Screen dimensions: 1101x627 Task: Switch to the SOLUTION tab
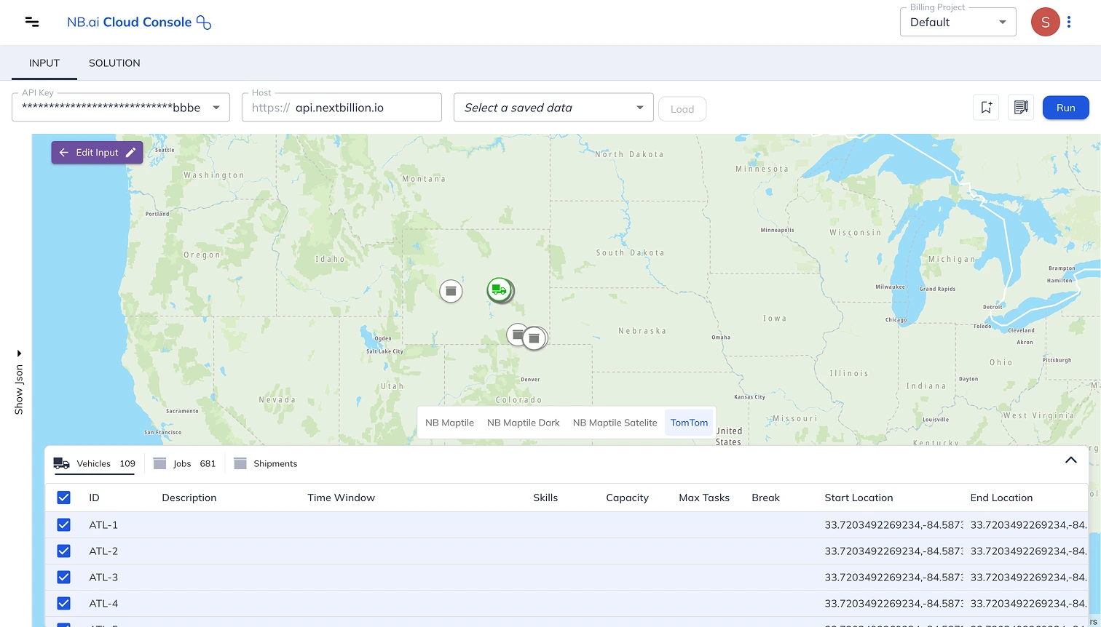click(x=114, y=63)
